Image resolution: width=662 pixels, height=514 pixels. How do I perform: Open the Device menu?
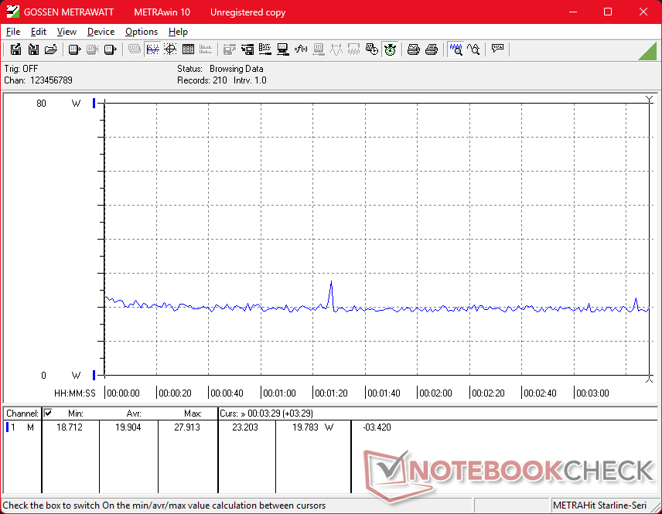tap(101, 32)
